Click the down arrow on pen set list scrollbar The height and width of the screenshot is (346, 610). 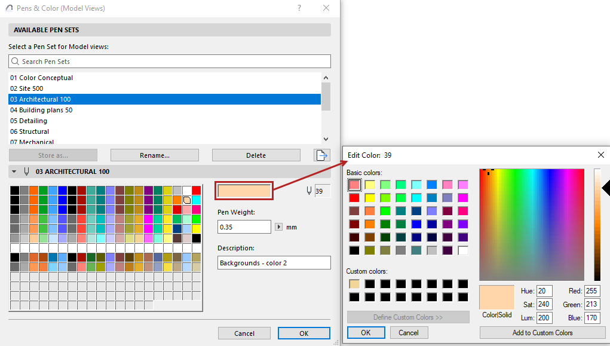(x=326, y=139)
